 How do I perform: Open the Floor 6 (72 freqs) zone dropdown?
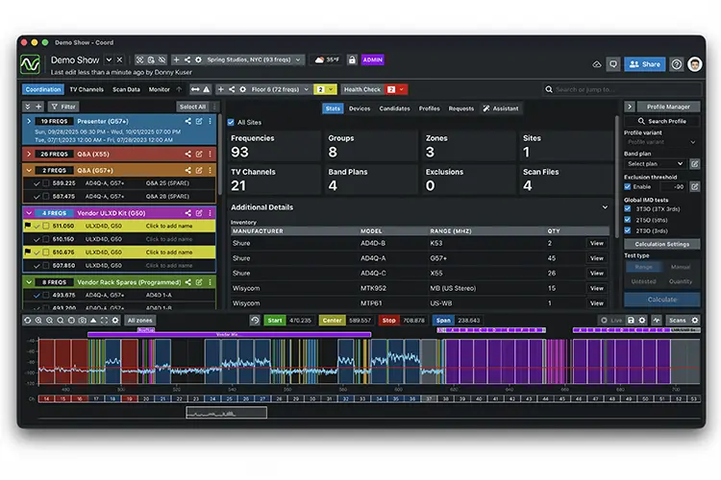(x=280, y=89)
